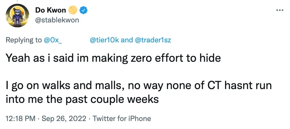Open the @0x_ mention
The width and height of the screenshot is (290, 129).
[x=54, y=41]
